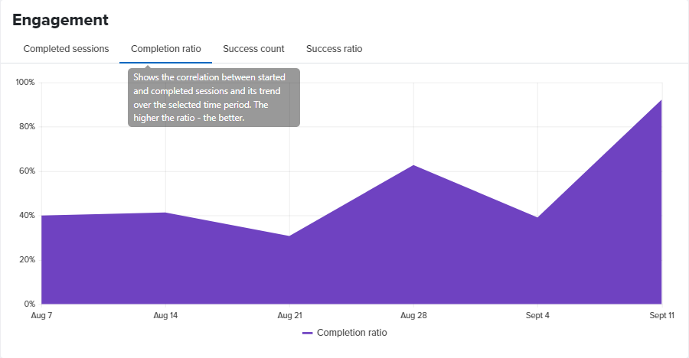
Task: Click the 'Engagement' heading
Action: (60, 20)
